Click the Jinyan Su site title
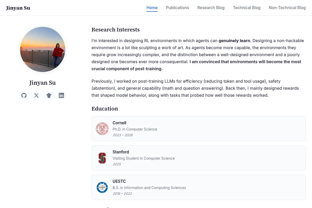 click(x=18, y=8)
